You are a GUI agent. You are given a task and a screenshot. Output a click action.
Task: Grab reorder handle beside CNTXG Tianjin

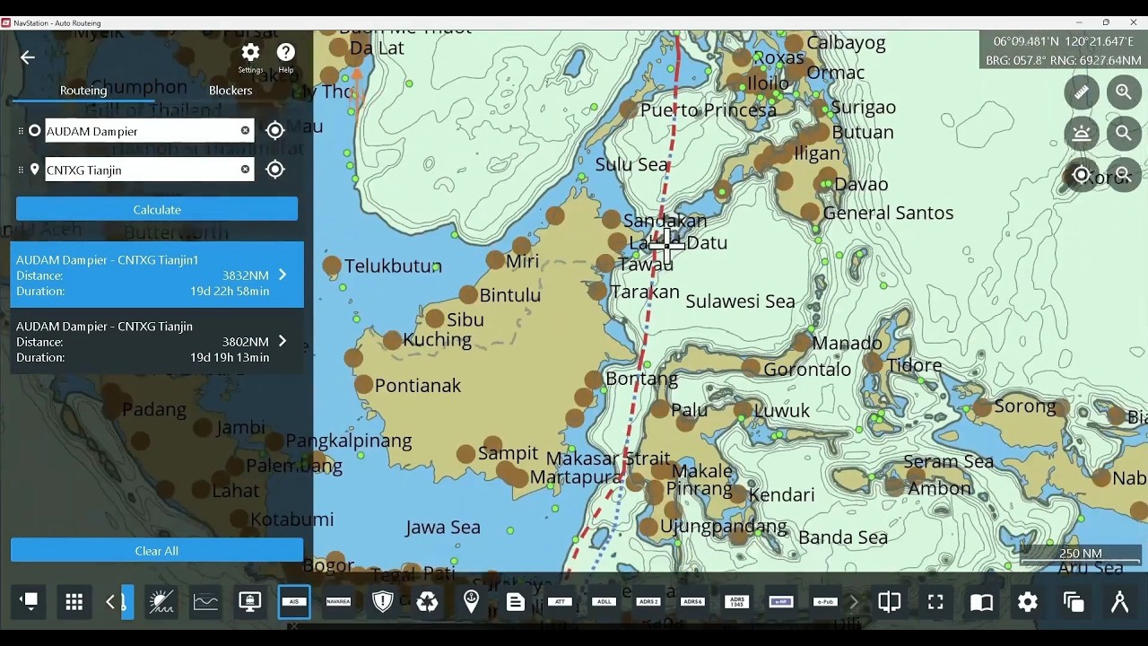pos(21,170)
